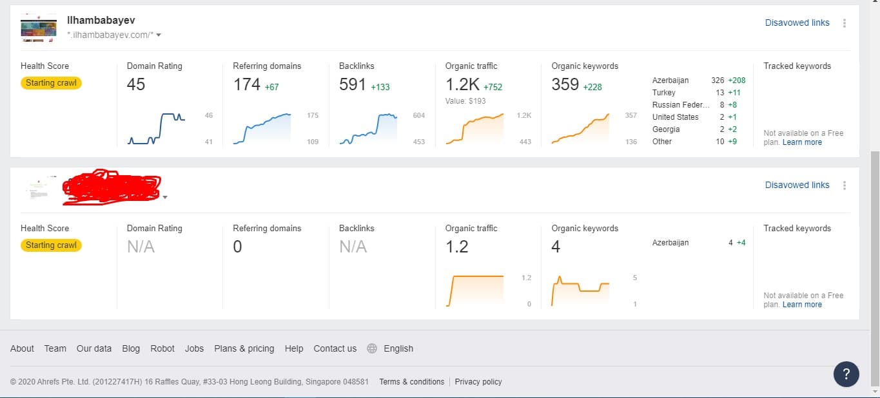880x398 pixels.
Task: Click the Domain Rating chart for Ilhambabayev
Action: coord(157,129)
